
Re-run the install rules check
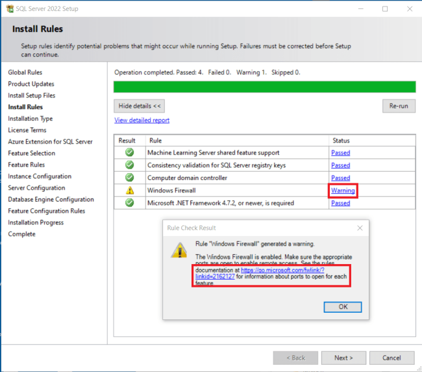[x=399, y=106]
